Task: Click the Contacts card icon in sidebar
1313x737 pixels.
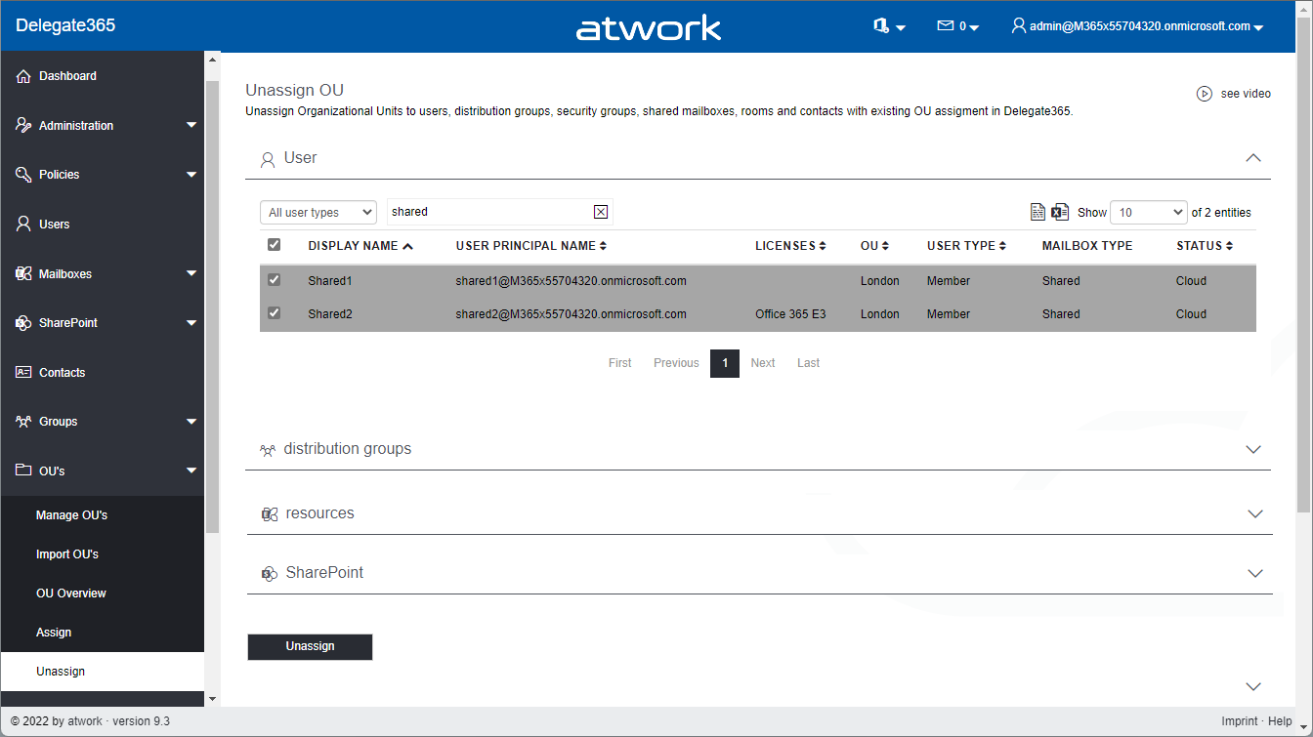Action: 23,373
